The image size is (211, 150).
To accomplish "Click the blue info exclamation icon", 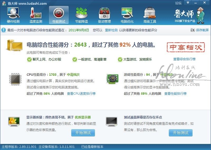I will coord(3,30).
